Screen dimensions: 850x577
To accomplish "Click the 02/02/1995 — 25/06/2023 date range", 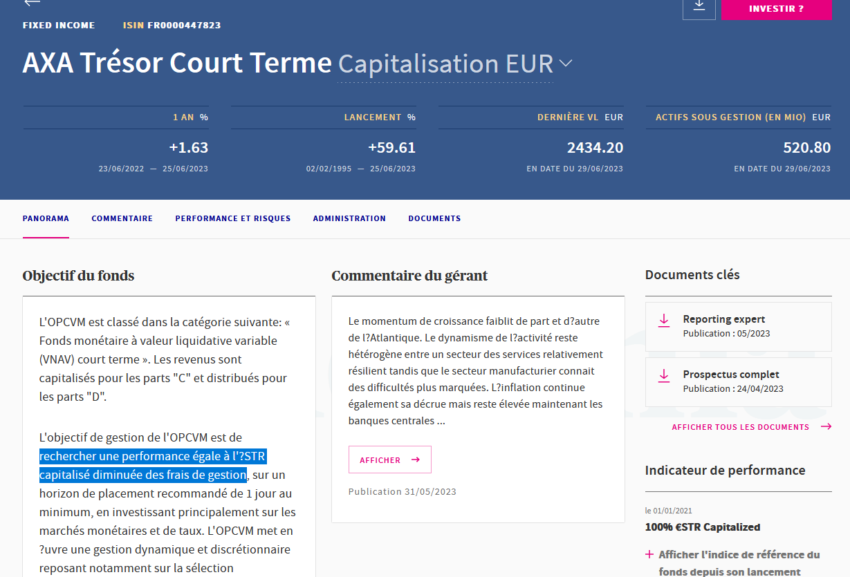I will [361, 169].
